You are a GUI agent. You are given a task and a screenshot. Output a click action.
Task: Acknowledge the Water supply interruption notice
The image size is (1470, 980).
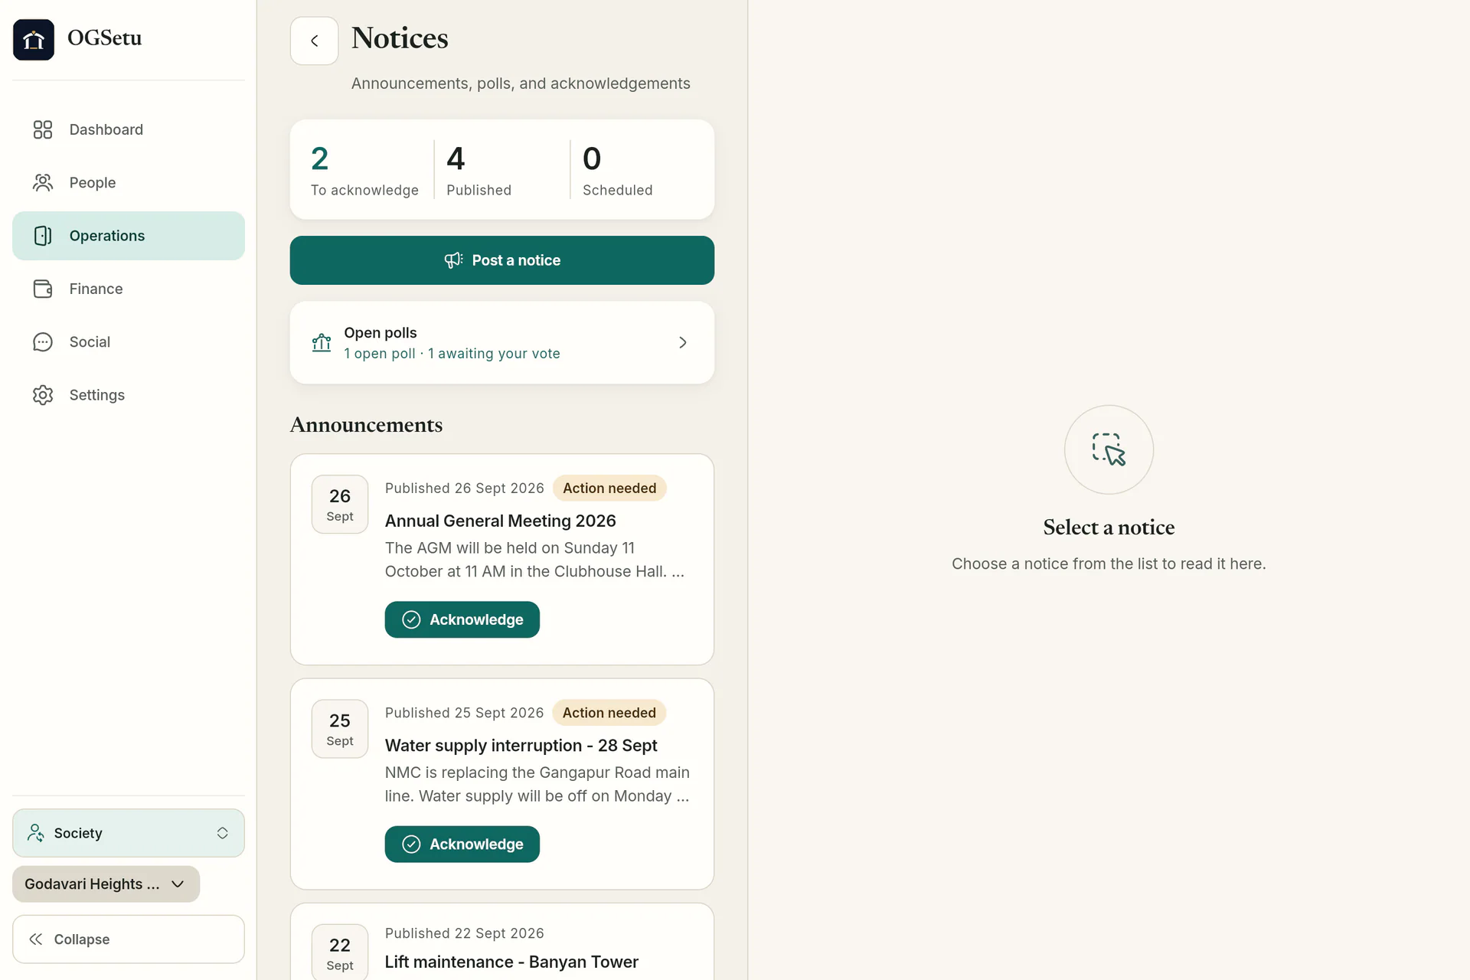pyautogui.click(x=462, y=844)
